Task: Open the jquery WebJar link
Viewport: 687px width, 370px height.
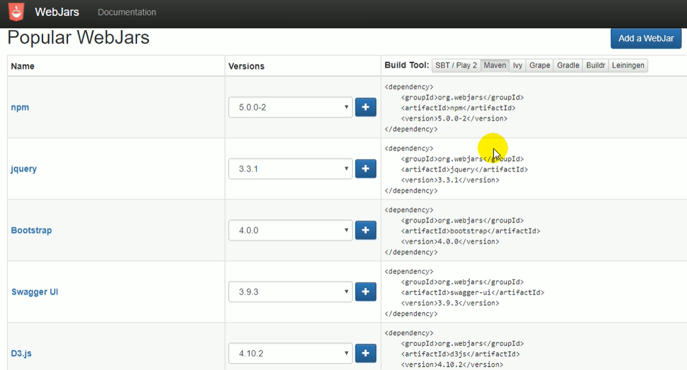Action: point(24,169)
